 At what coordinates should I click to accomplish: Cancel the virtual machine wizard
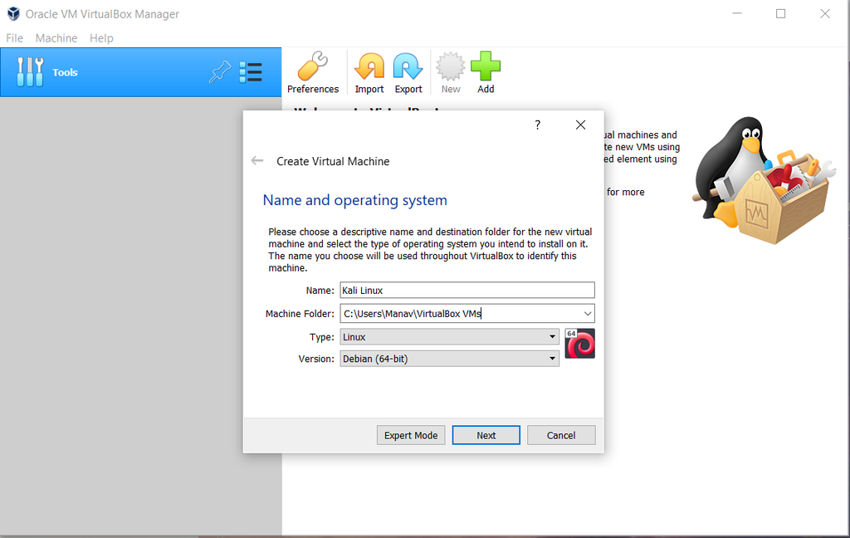[561, 435]
